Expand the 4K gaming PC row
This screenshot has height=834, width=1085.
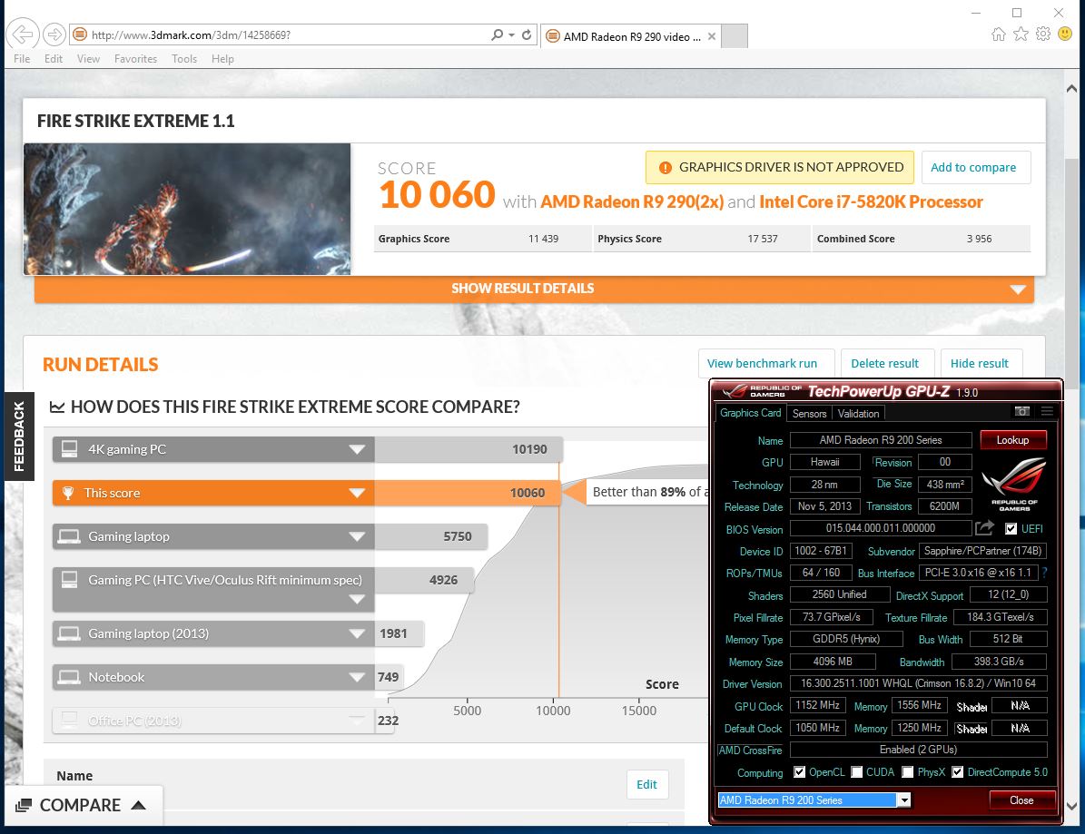pos(357,449)
